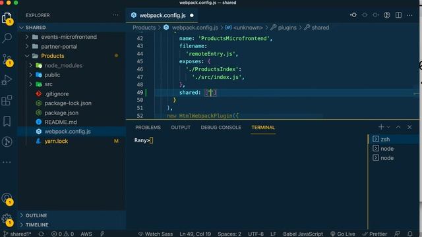Open the Search view in activity bar
This screenshot has height=237, width=422.
pos(7,38)
